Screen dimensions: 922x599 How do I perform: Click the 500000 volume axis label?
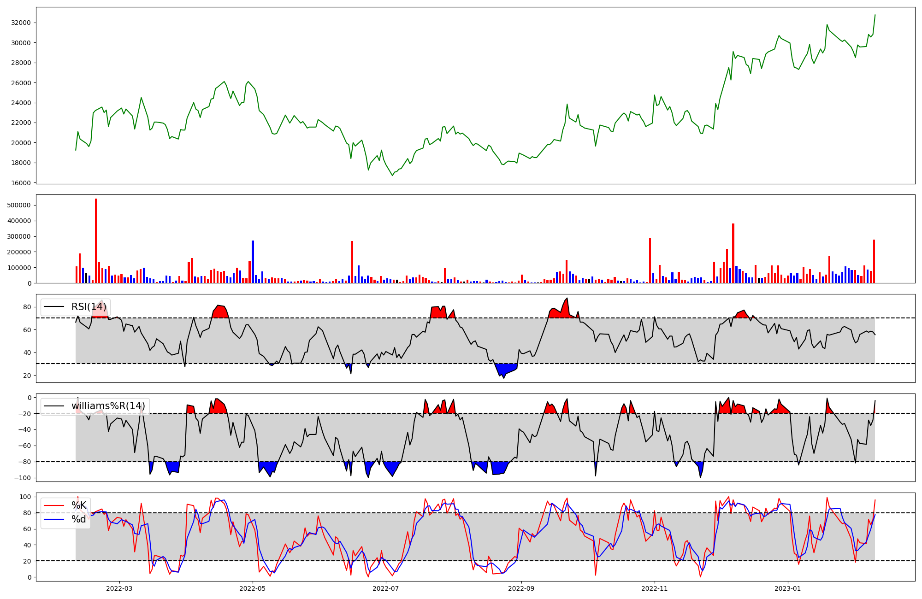coord(19,205)
